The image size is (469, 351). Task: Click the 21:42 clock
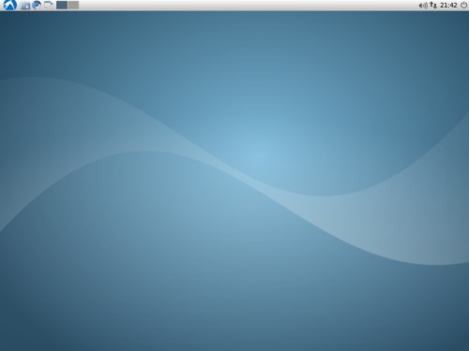[448, 5]
